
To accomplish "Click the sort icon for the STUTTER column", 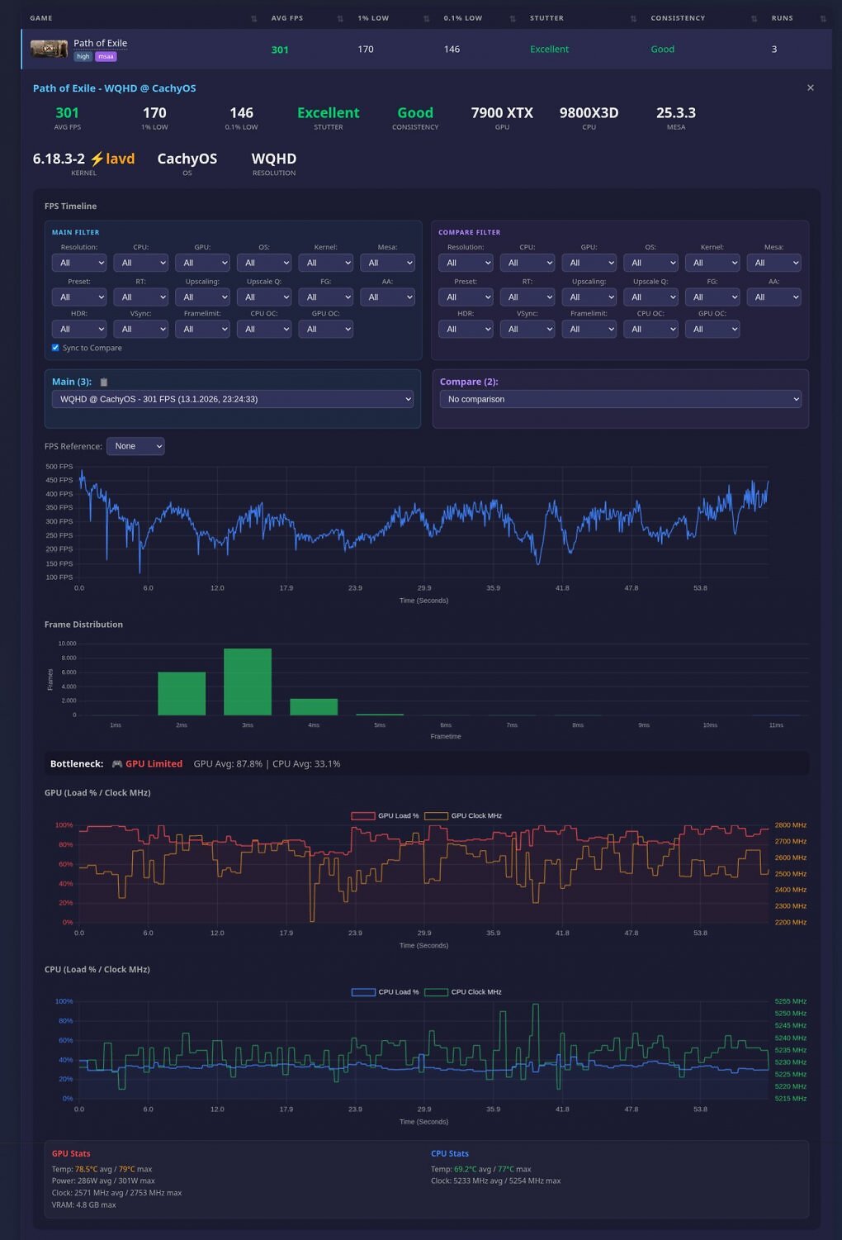I will tap(634, 18).
